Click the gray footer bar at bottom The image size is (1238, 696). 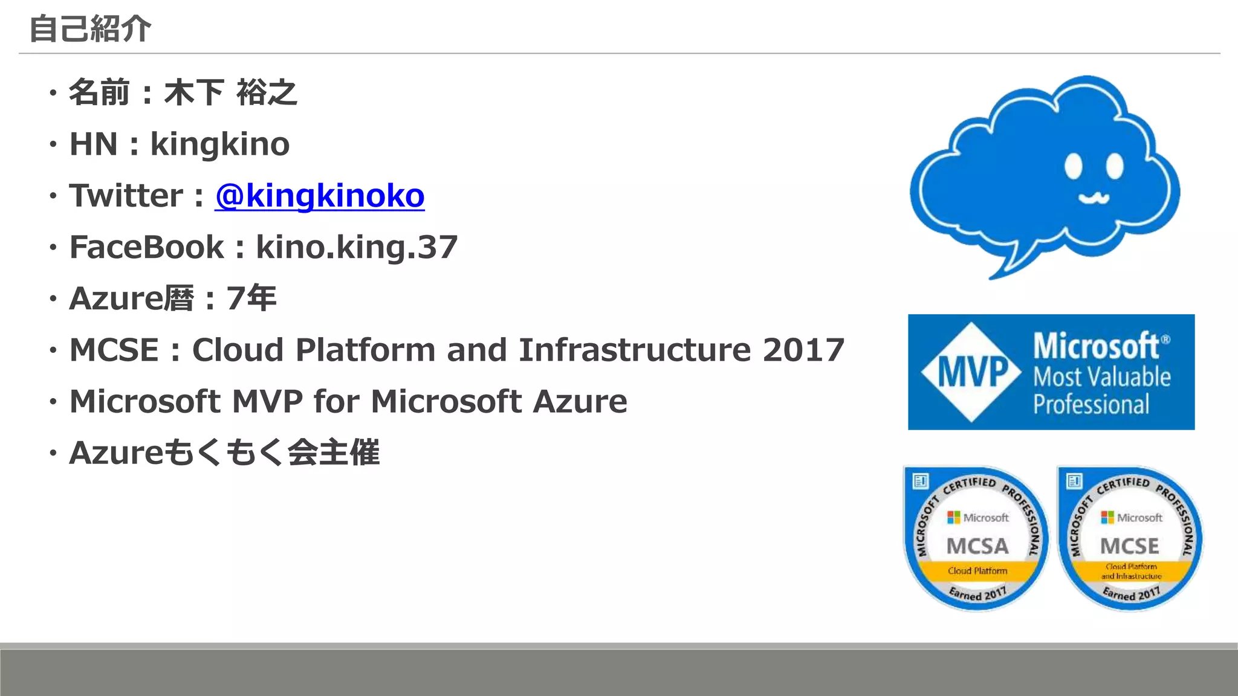point(619,672)
